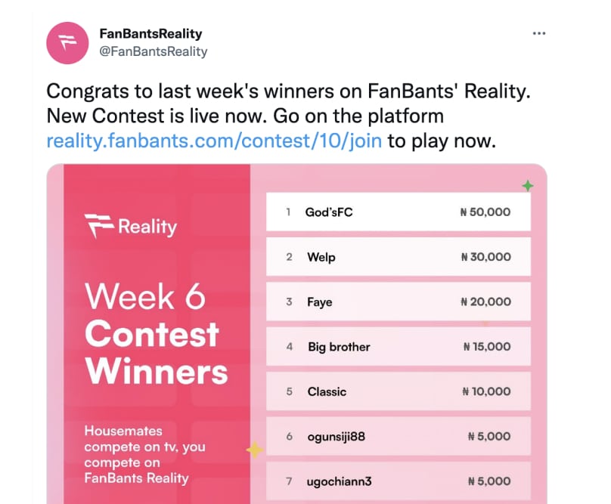This screenshot has height=504, width=611.
Task: Click the green sparkle star icon
Action: pos(527,186)
